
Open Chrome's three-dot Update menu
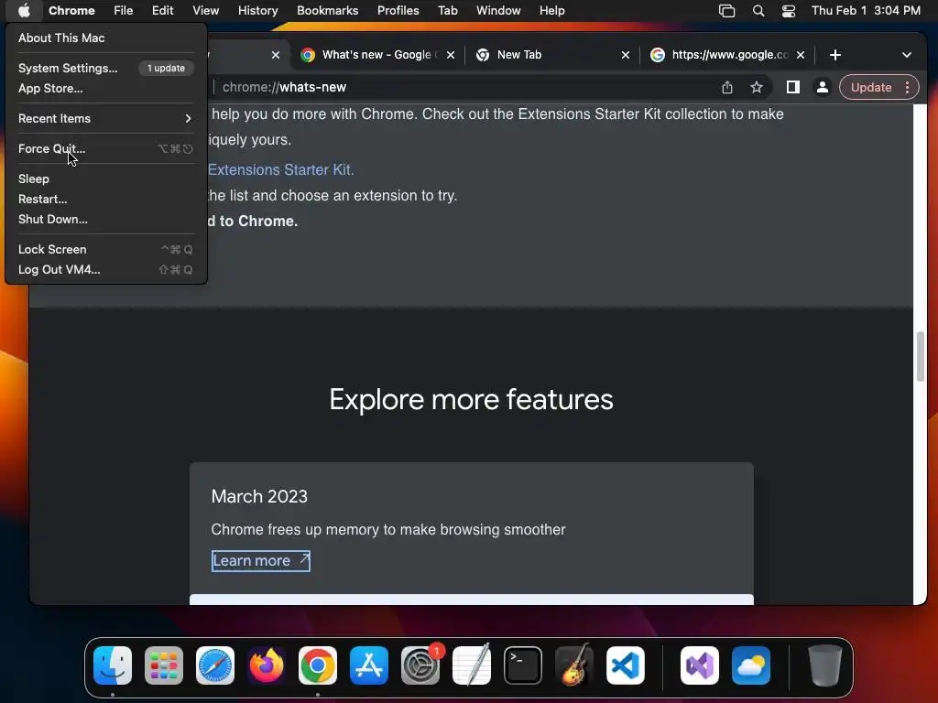908,87
